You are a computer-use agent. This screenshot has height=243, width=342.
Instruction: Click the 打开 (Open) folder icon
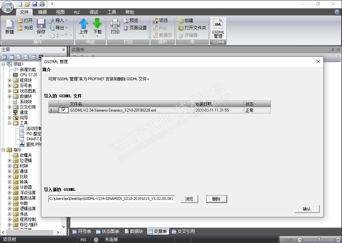click(x=20, y=21)
